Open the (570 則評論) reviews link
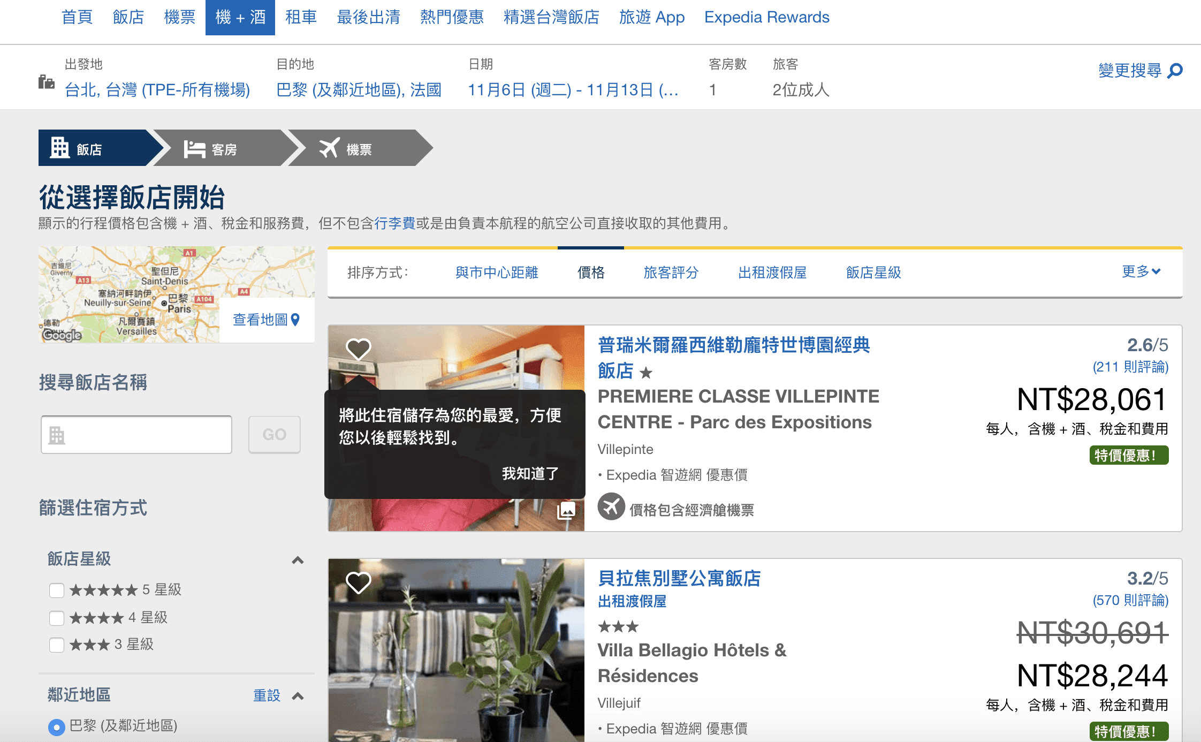This screenshot has width=1201, height=742. [1130, 601]
